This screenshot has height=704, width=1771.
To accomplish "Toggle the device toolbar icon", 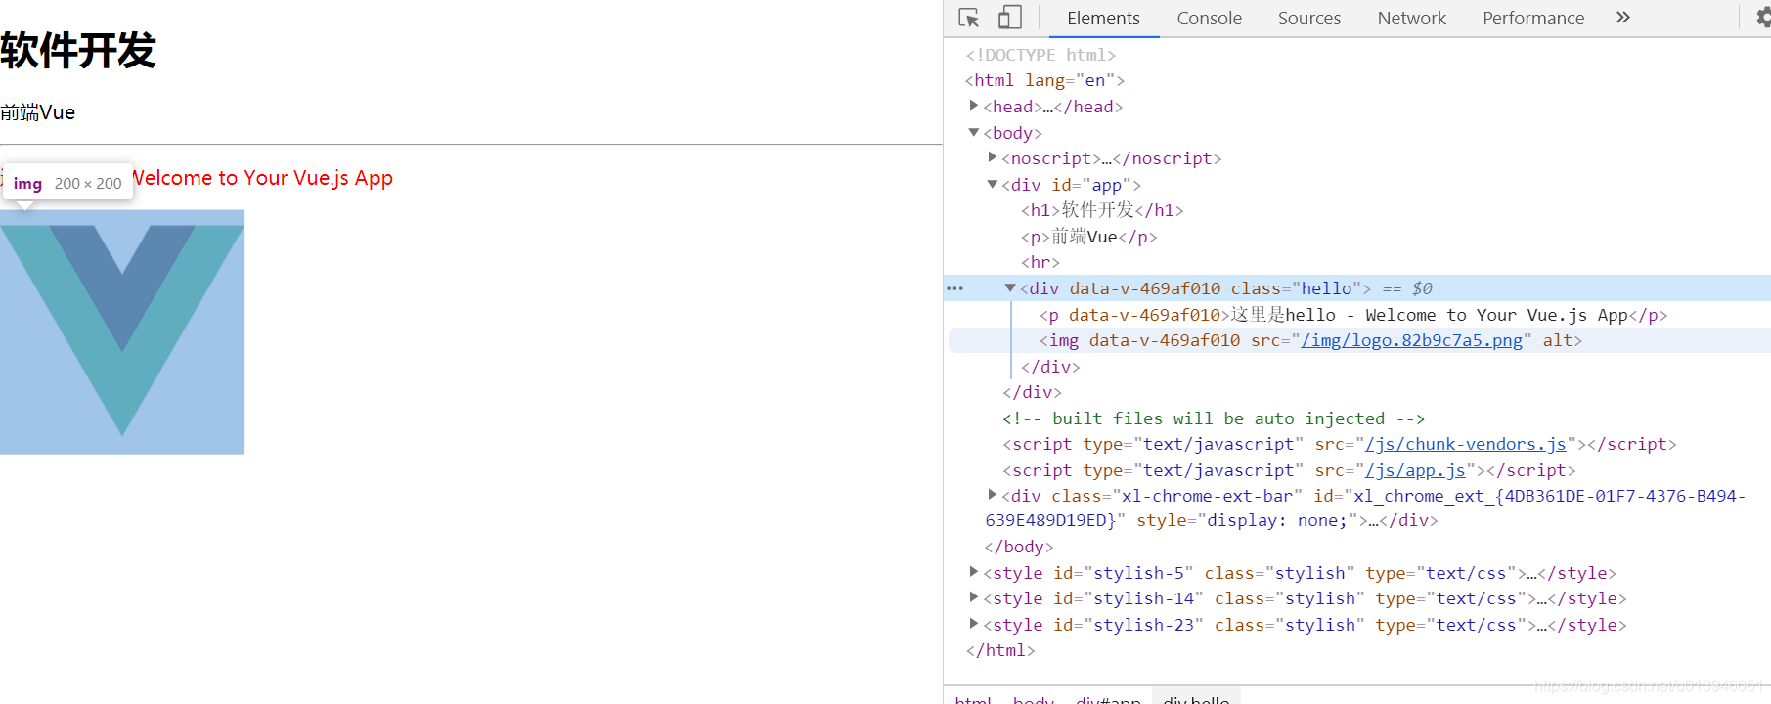I will pos(1010,18).
